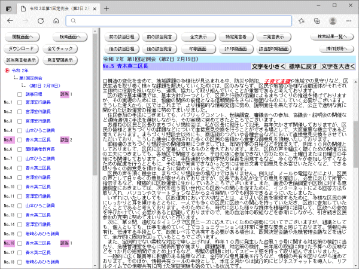This screenshot has height=269, width=359.
Task: Open No.8 青木英二区長 speech link
Action: (38, 168)
